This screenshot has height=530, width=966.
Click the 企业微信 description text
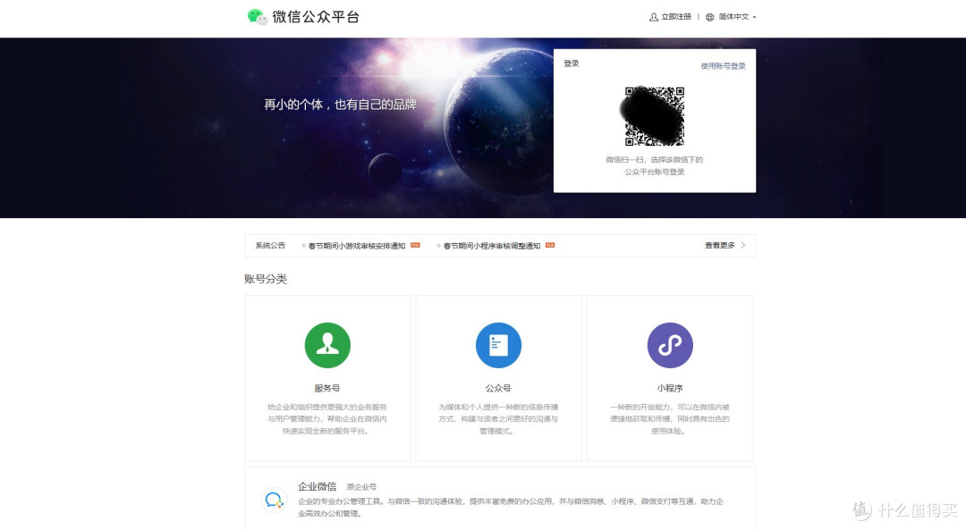click(x=511, y=508)
